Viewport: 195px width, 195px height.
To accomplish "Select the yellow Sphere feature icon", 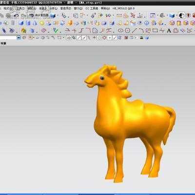I will click(x=42, y=23).
